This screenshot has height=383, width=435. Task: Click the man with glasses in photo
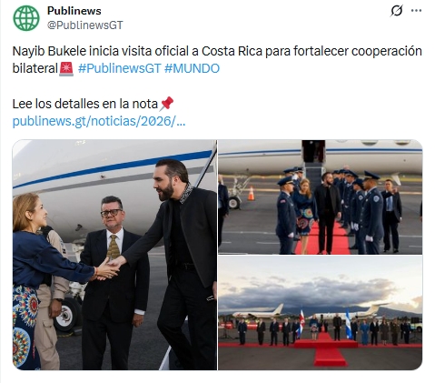pos(114,282)
